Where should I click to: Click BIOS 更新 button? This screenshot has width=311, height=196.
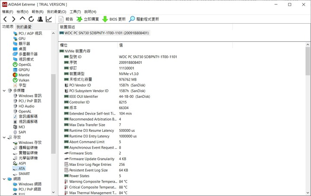click(x=114, y=19)
